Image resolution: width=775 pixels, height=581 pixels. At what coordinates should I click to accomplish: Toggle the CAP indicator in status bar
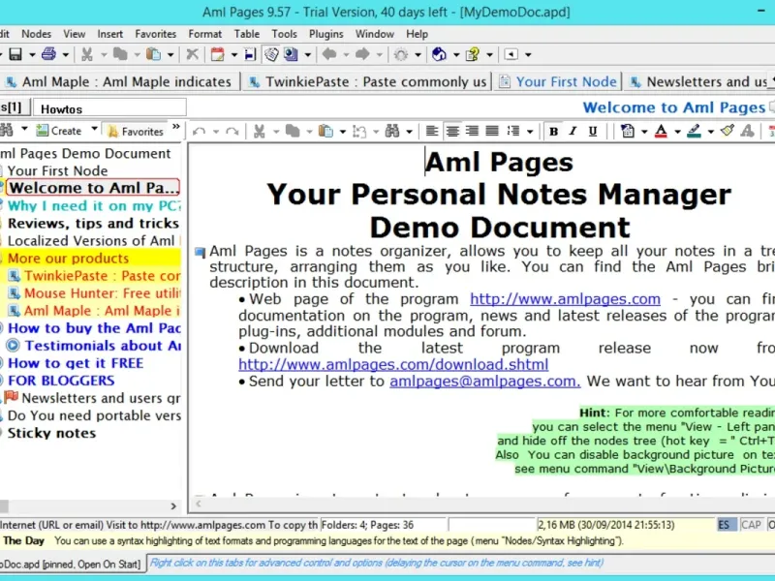point(751,525)
